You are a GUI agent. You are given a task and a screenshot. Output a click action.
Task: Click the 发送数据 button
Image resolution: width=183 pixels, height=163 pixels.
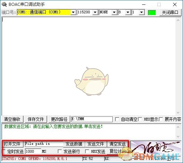[x=74, y=144]
